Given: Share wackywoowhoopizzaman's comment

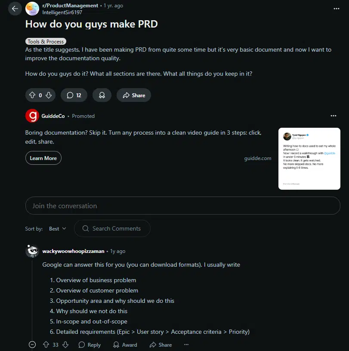Looking at the screenshot, I should point(160,345).
